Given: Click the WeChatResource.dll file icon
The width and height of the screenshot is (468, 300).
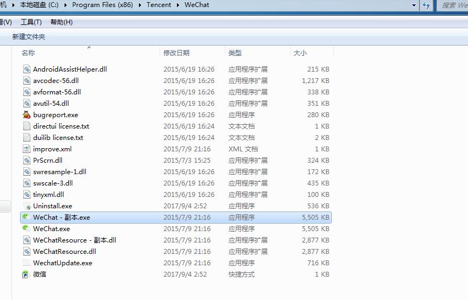Looking at the screenshot, I should (27, 251).
